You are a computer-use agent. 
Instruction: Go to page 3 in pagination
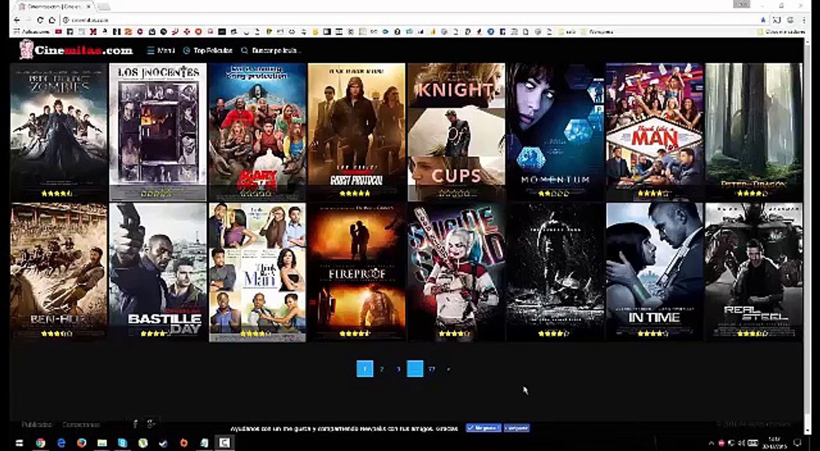click(x=398, y=369)
